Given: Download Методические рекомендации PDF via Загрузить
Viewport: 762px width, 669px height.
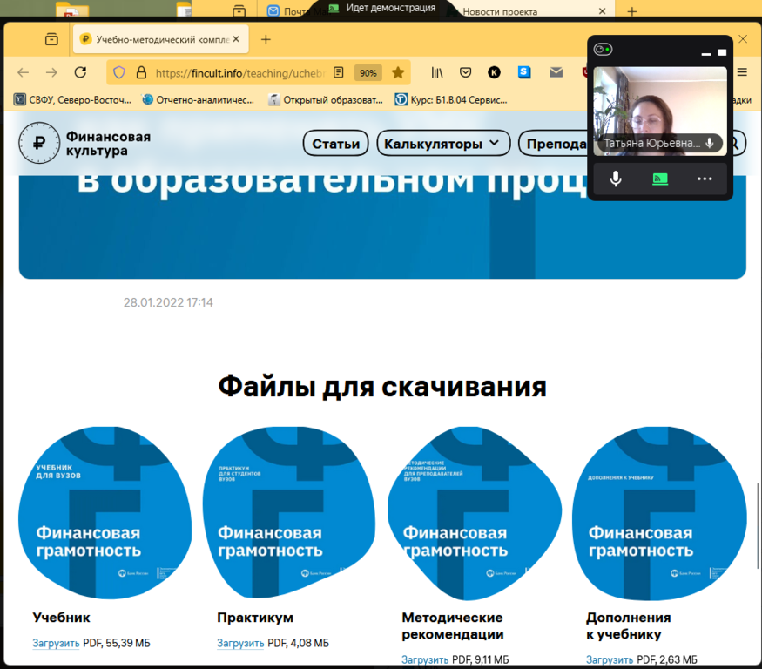Looking at the screenshot, I should click(425, 659).
